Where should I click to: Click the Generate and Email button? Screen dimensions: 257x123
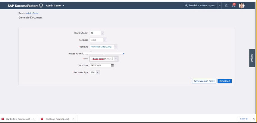pyautogui.click(x=204, y=81)
